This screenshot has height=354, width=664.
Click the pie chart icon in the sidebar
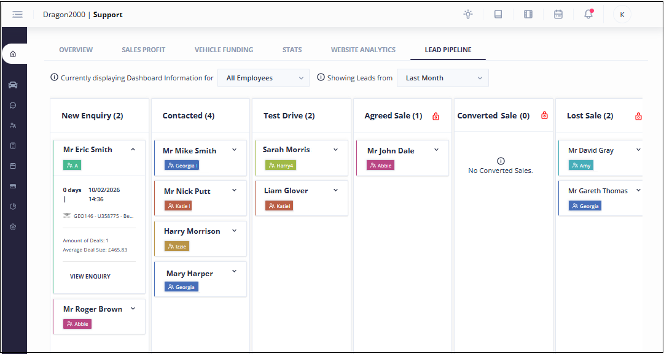tap(13, 206)
